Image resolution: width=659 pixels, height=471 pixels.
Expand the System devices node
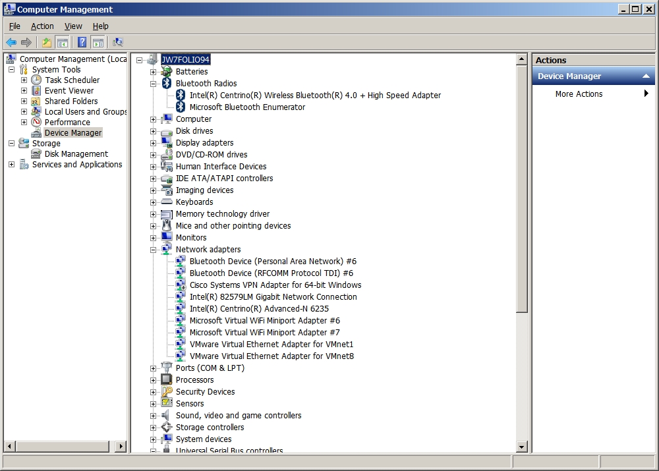tap(153, 439)
